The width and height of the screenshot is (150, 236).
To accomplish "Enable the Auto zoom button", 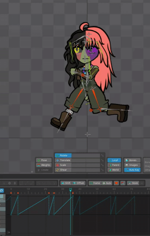I will point(107,183).
